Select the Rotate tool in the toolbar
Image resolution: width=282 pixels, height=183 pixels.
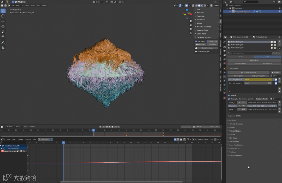3,27
